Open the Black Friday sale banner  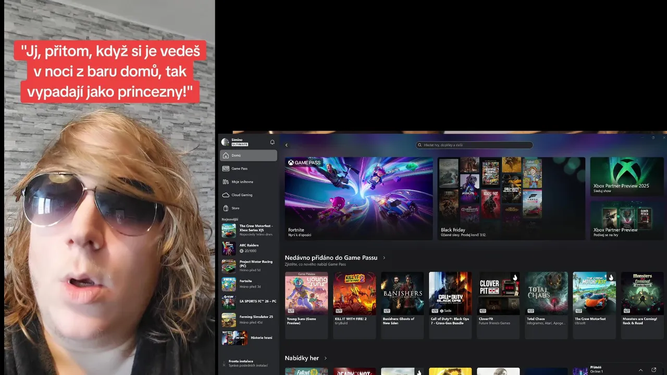(x=511, y=198)
